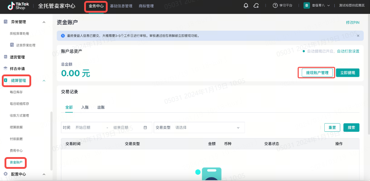Image resolution: width=370 pixels, height=181 pixels.
Task: Click the 操作 column header
Action: [339, 144]
